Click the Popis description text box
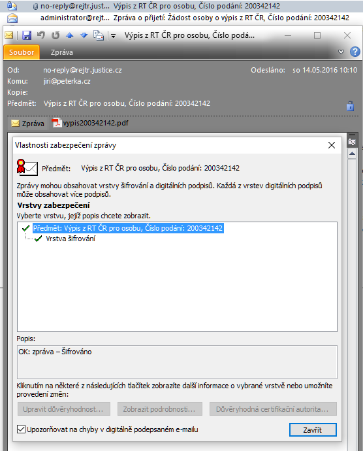The height and width of the screenshot is (451, 363). point(177,362)
